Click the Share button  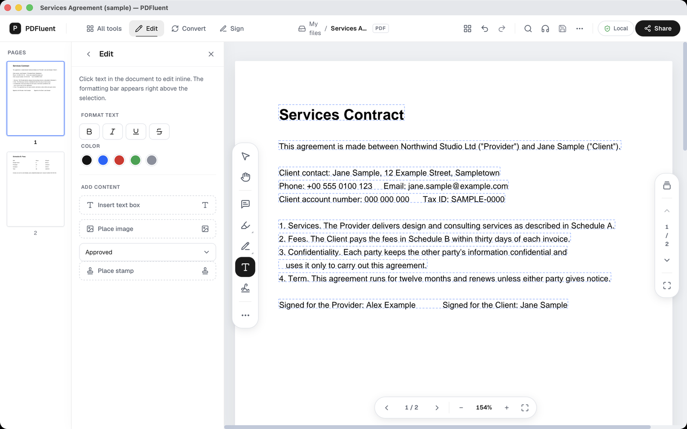657,28
